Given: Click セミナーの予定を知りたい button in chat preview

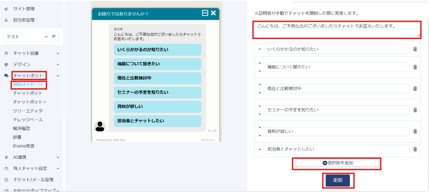Looking at the screenshot, I should pyautogui.click(x=158, y=92).
